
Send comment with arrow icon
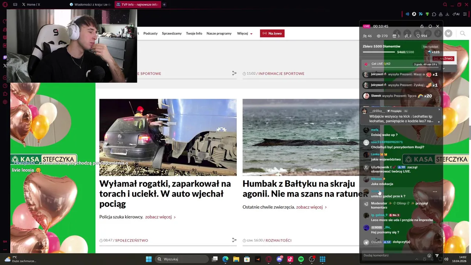pyautogui.click(x=437, y=255)
